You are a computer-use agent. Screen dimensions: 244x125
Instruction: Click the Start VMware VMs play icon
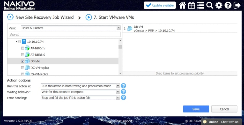[89, 17]
